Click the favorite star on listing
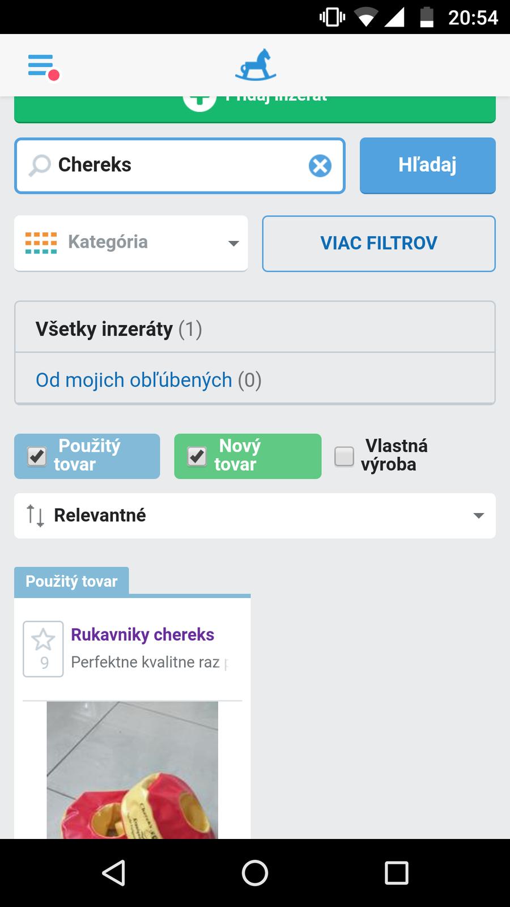The image size is (510, 907). [43, 641]
